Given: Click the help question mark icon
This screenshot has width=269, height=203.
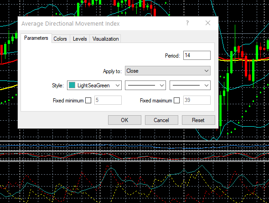Looking at the screenshot, I should (187, 23).
